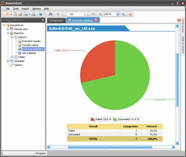186x157 pixels.
Task: Collapse the Reporter node
Action: 8,33
